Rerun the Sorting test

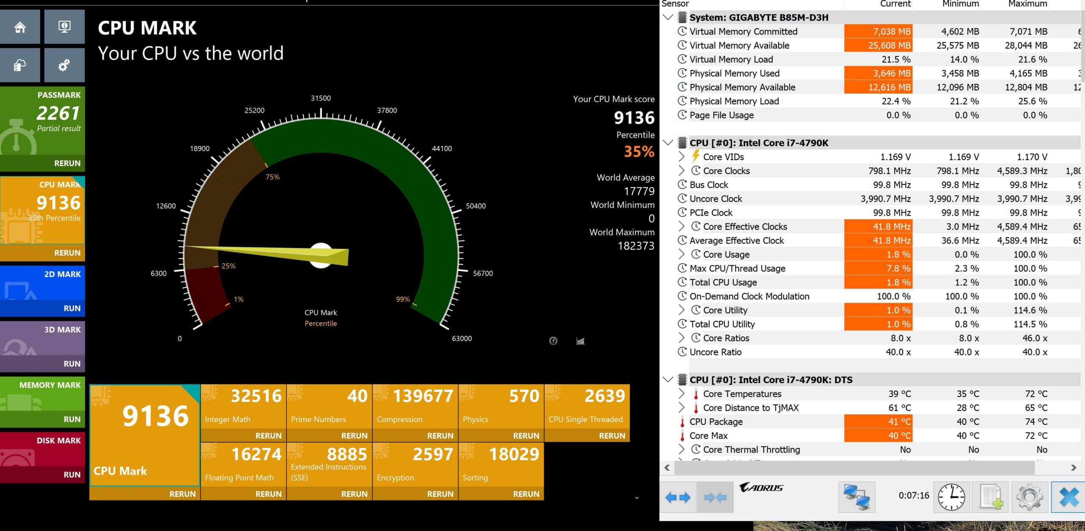click(526, 494)
